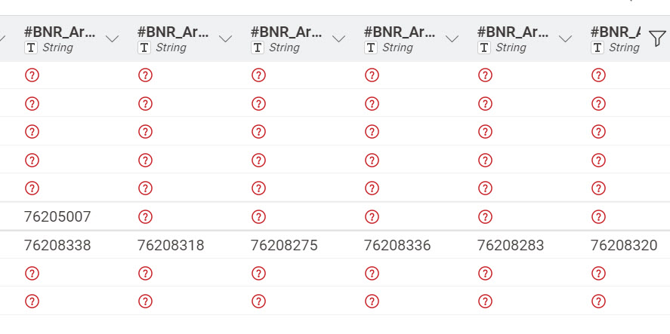
Task: Click null icon directly above 76208336
Action: pos(372,217)
